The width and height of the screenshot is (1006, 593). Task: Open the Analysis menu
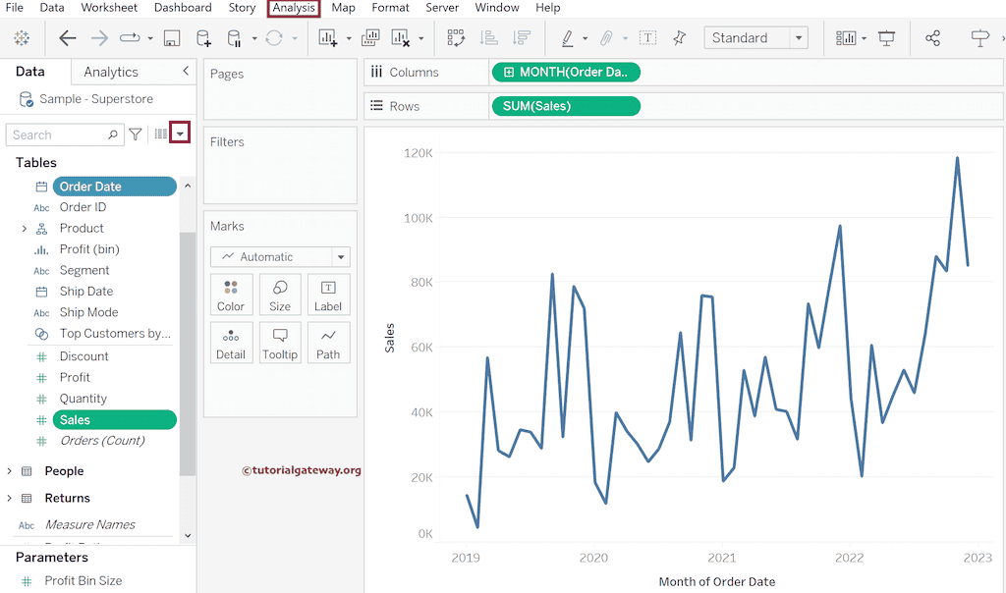coord(294,8)
